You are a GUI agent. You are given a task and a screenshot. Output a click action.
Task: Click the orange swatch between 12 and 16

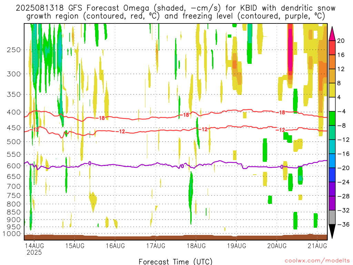pyautogui.click(x=332, y=62)
